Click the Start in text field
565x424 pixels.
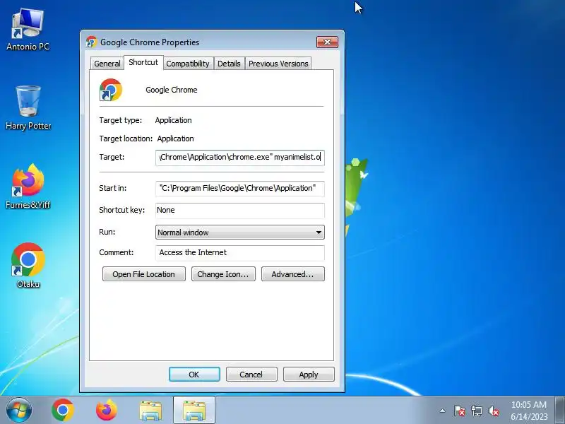(x=240, y=189)
